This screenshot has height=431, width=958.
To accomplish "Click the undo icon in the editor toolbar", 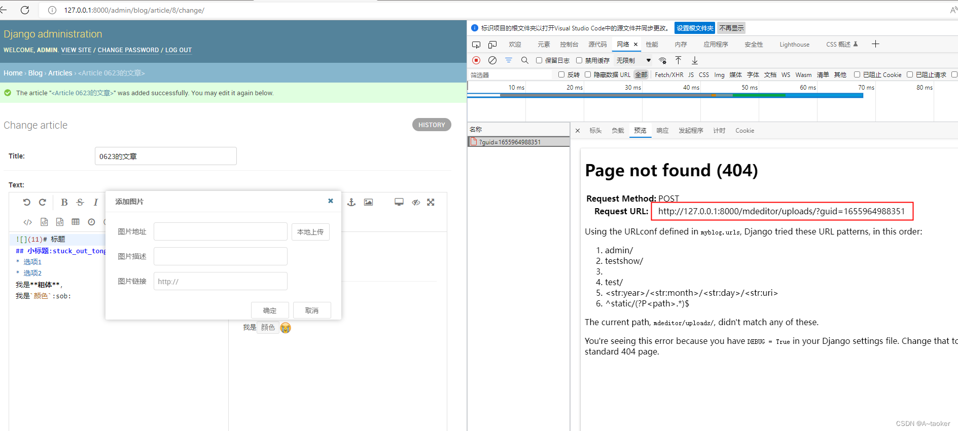I will pos(27,202).
